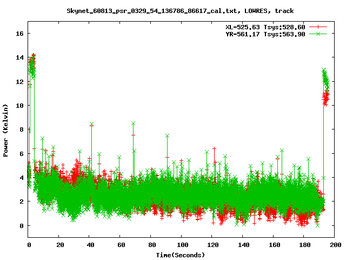This screenshot has height=260, width=346.
Task: Click x-axis tick label 60
Action: tap(121, 245)
